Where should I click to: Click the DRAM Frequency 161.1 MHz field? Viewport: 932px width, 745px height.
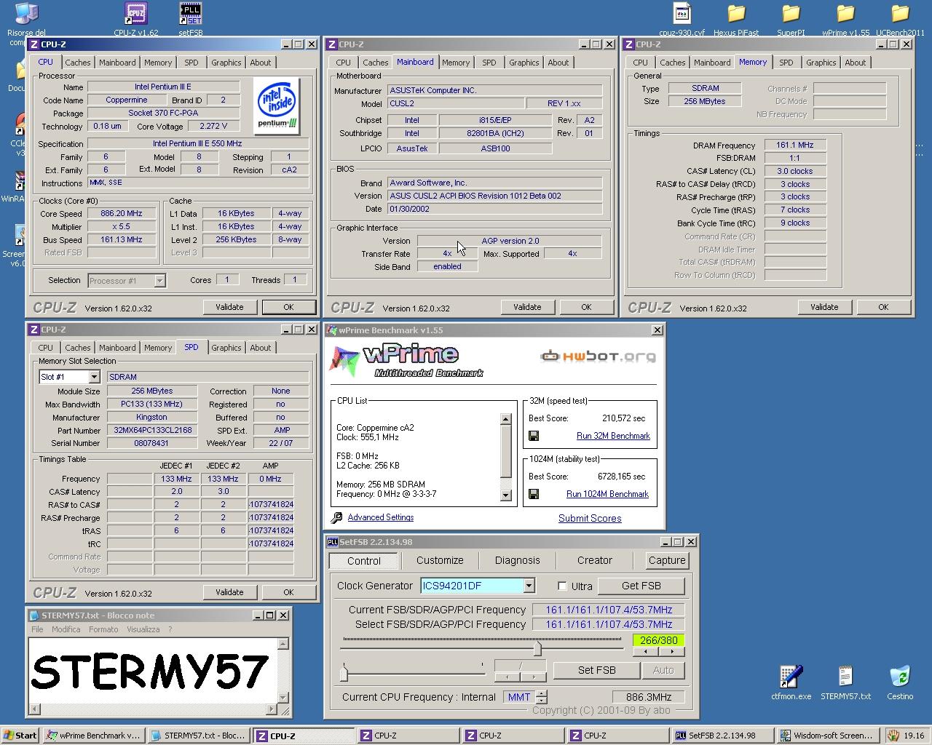tap(795, 146)
